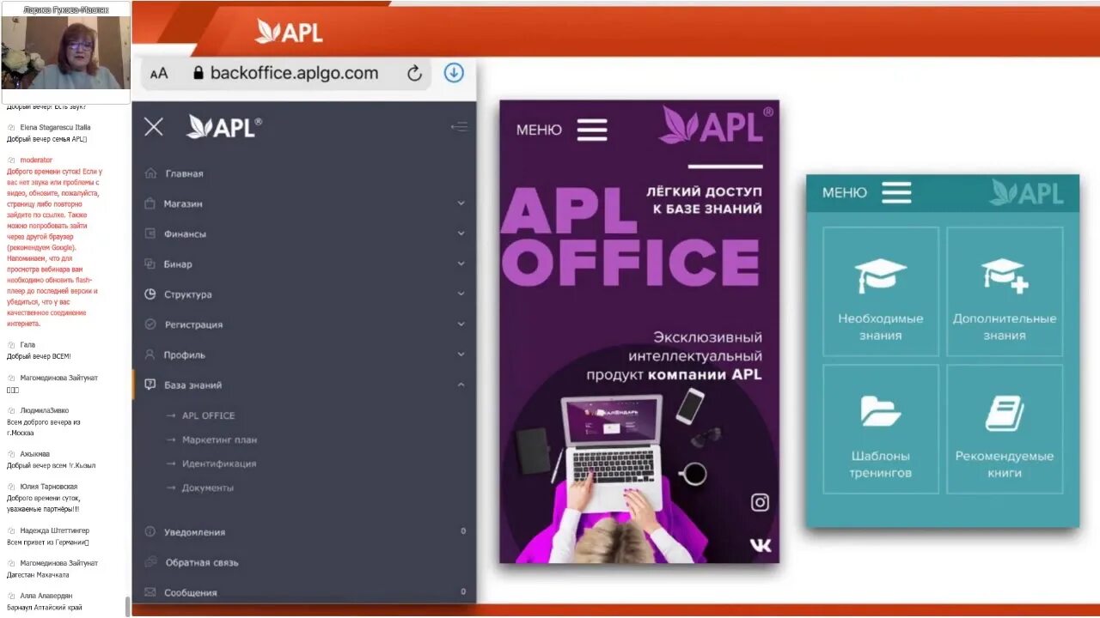
Task: Click the APL logo on purple banner
Action: pos(716,125)
